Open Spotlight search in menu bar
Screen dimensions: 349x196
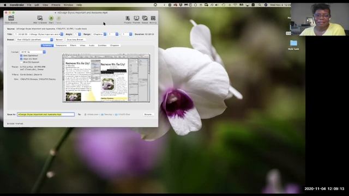(260, 5)
